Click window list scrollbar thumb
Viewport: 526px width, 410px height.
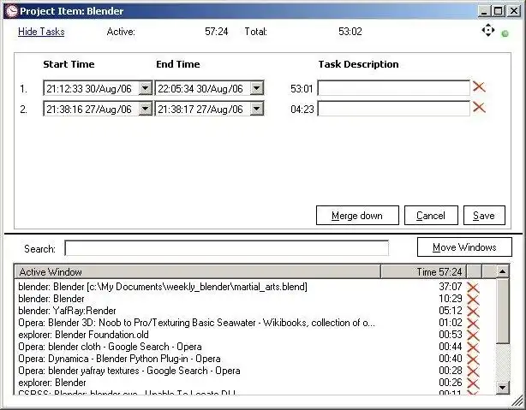coord(503,311)
